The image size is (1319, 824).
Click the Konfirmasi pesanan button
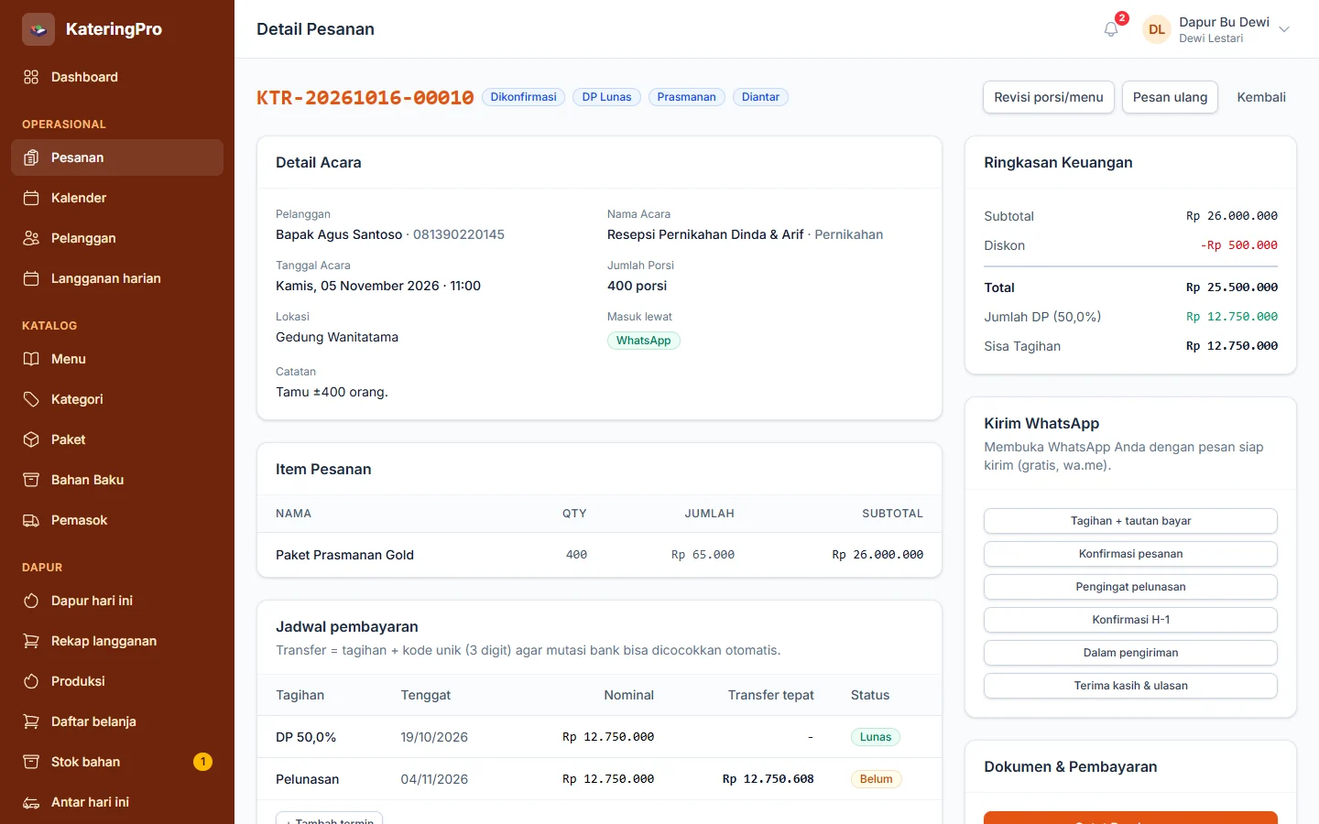[x=1130, y=554]
